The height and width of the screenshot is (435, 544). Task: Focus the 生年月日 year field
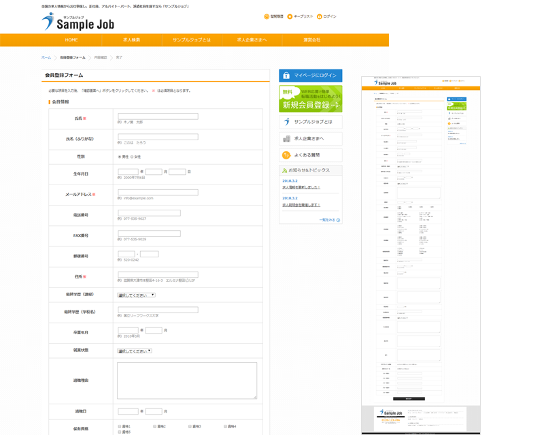(128, 172)
